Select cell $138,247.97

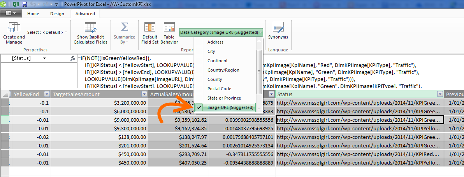pos(178,137)
